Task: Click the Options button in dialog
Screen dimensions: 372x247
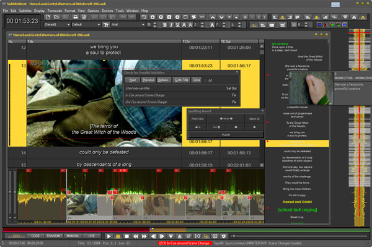Action: (x=164, y=80)
